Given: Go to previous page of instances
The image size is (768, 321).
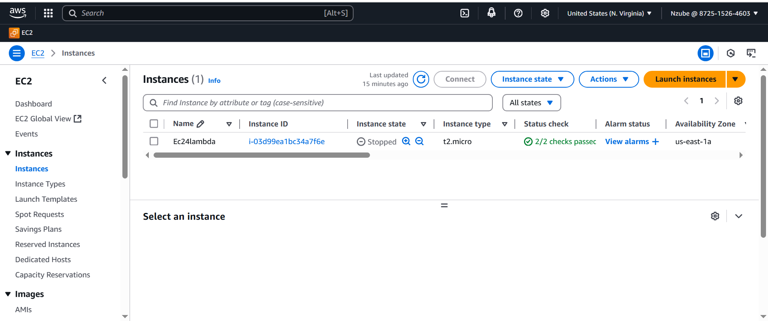Looking at the screenshot, I should point(686,101).
